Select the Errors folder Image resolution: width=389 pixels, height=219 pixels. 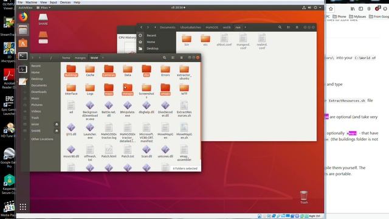[x=165, y=71]
